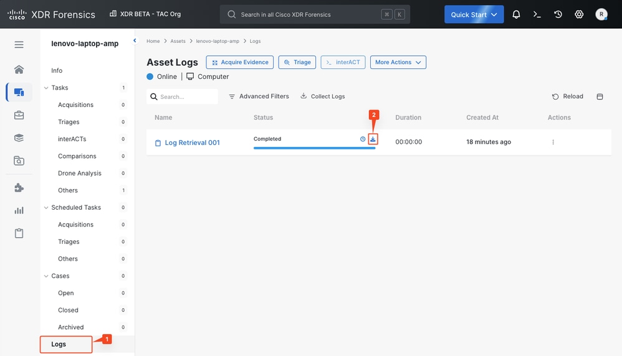
Task: Open the stacked layers sidebar icon
Action: point(19,138)
